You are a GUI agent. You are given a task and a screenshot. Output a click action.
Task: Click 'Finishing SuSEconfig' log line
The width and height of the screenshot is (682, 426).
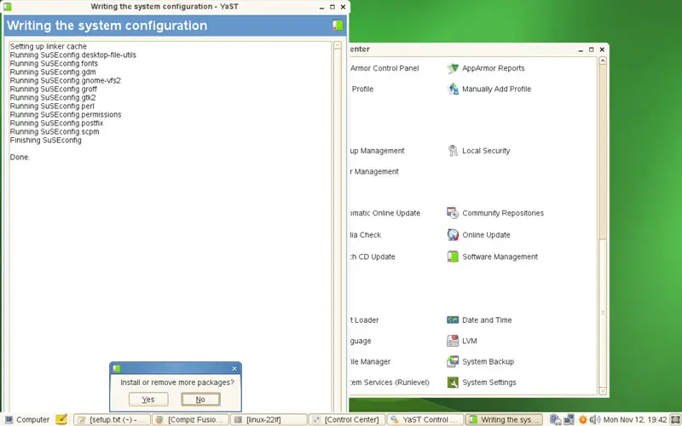coord(46,140)
